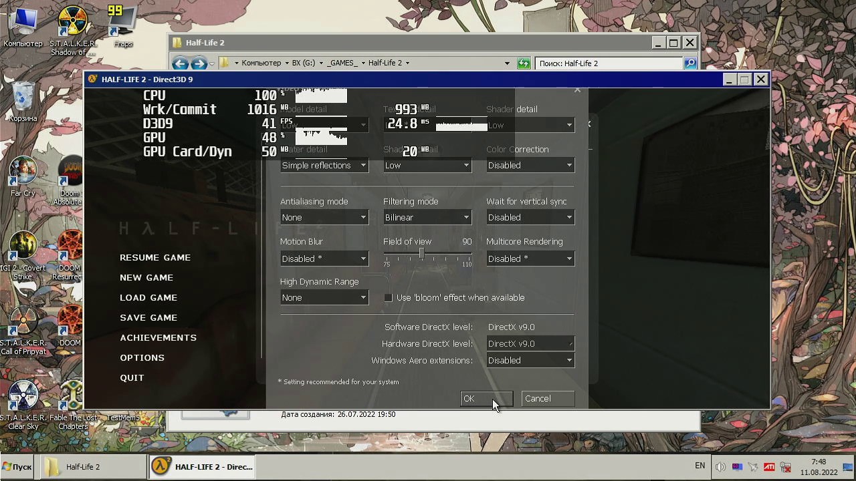Screen dimensions: 856x481
Task: Expand the High Dynamic Range dropdown
Action: (324, 297)
